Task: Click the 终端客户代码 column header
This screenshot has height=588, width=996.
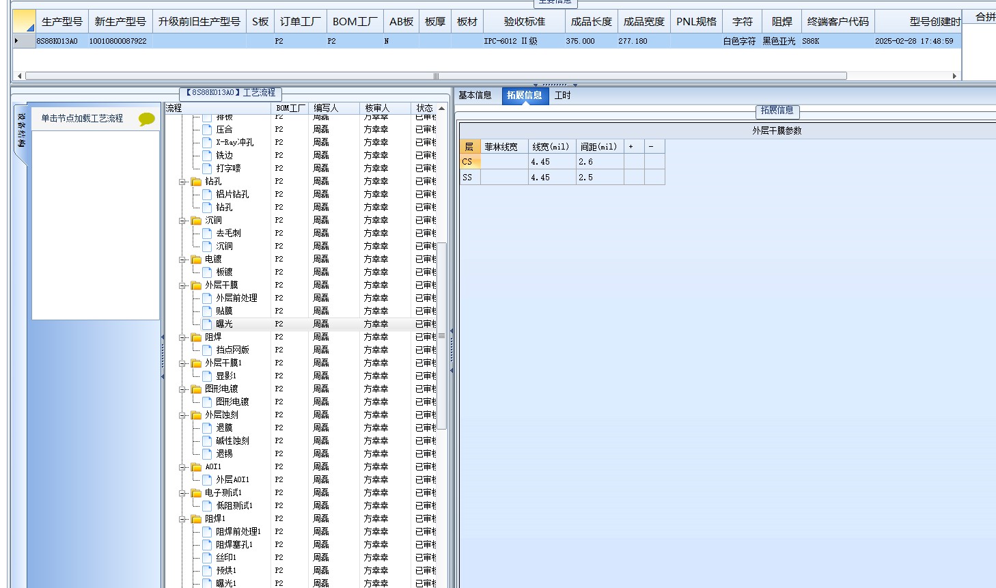Action: pyautogui.click(x=838, y=22)
